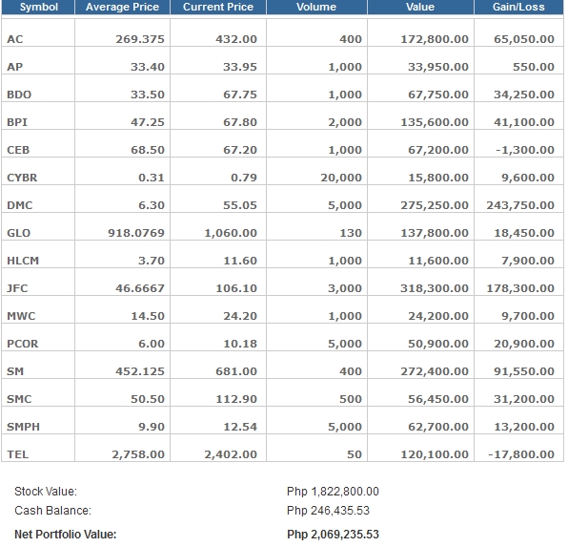
Task: Click the Symbol column header
Action: tap(39, 7)
